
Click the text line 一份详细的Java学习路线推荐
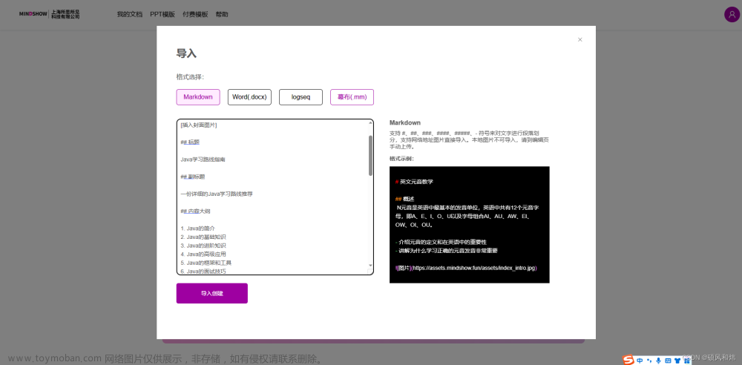(216, 194)
